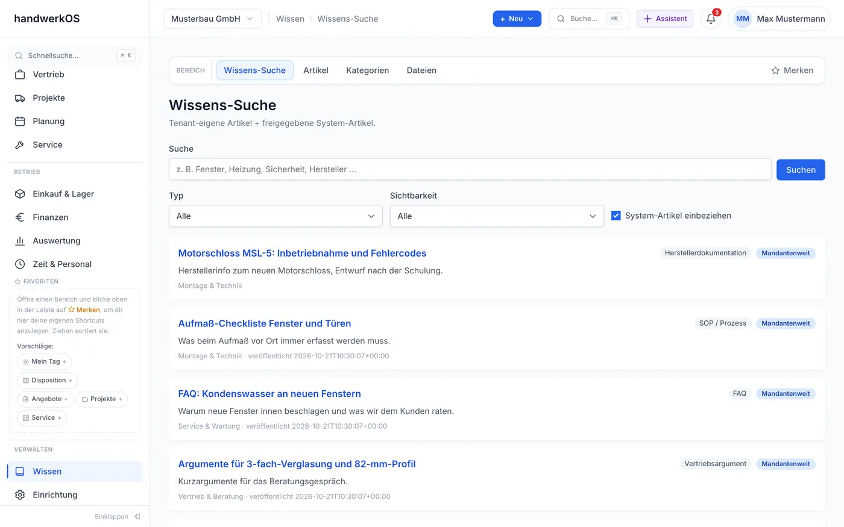Add Angebote suggestion to favorites
The width and height of the screenshot is (844, 527).
[x=45, y=399]
